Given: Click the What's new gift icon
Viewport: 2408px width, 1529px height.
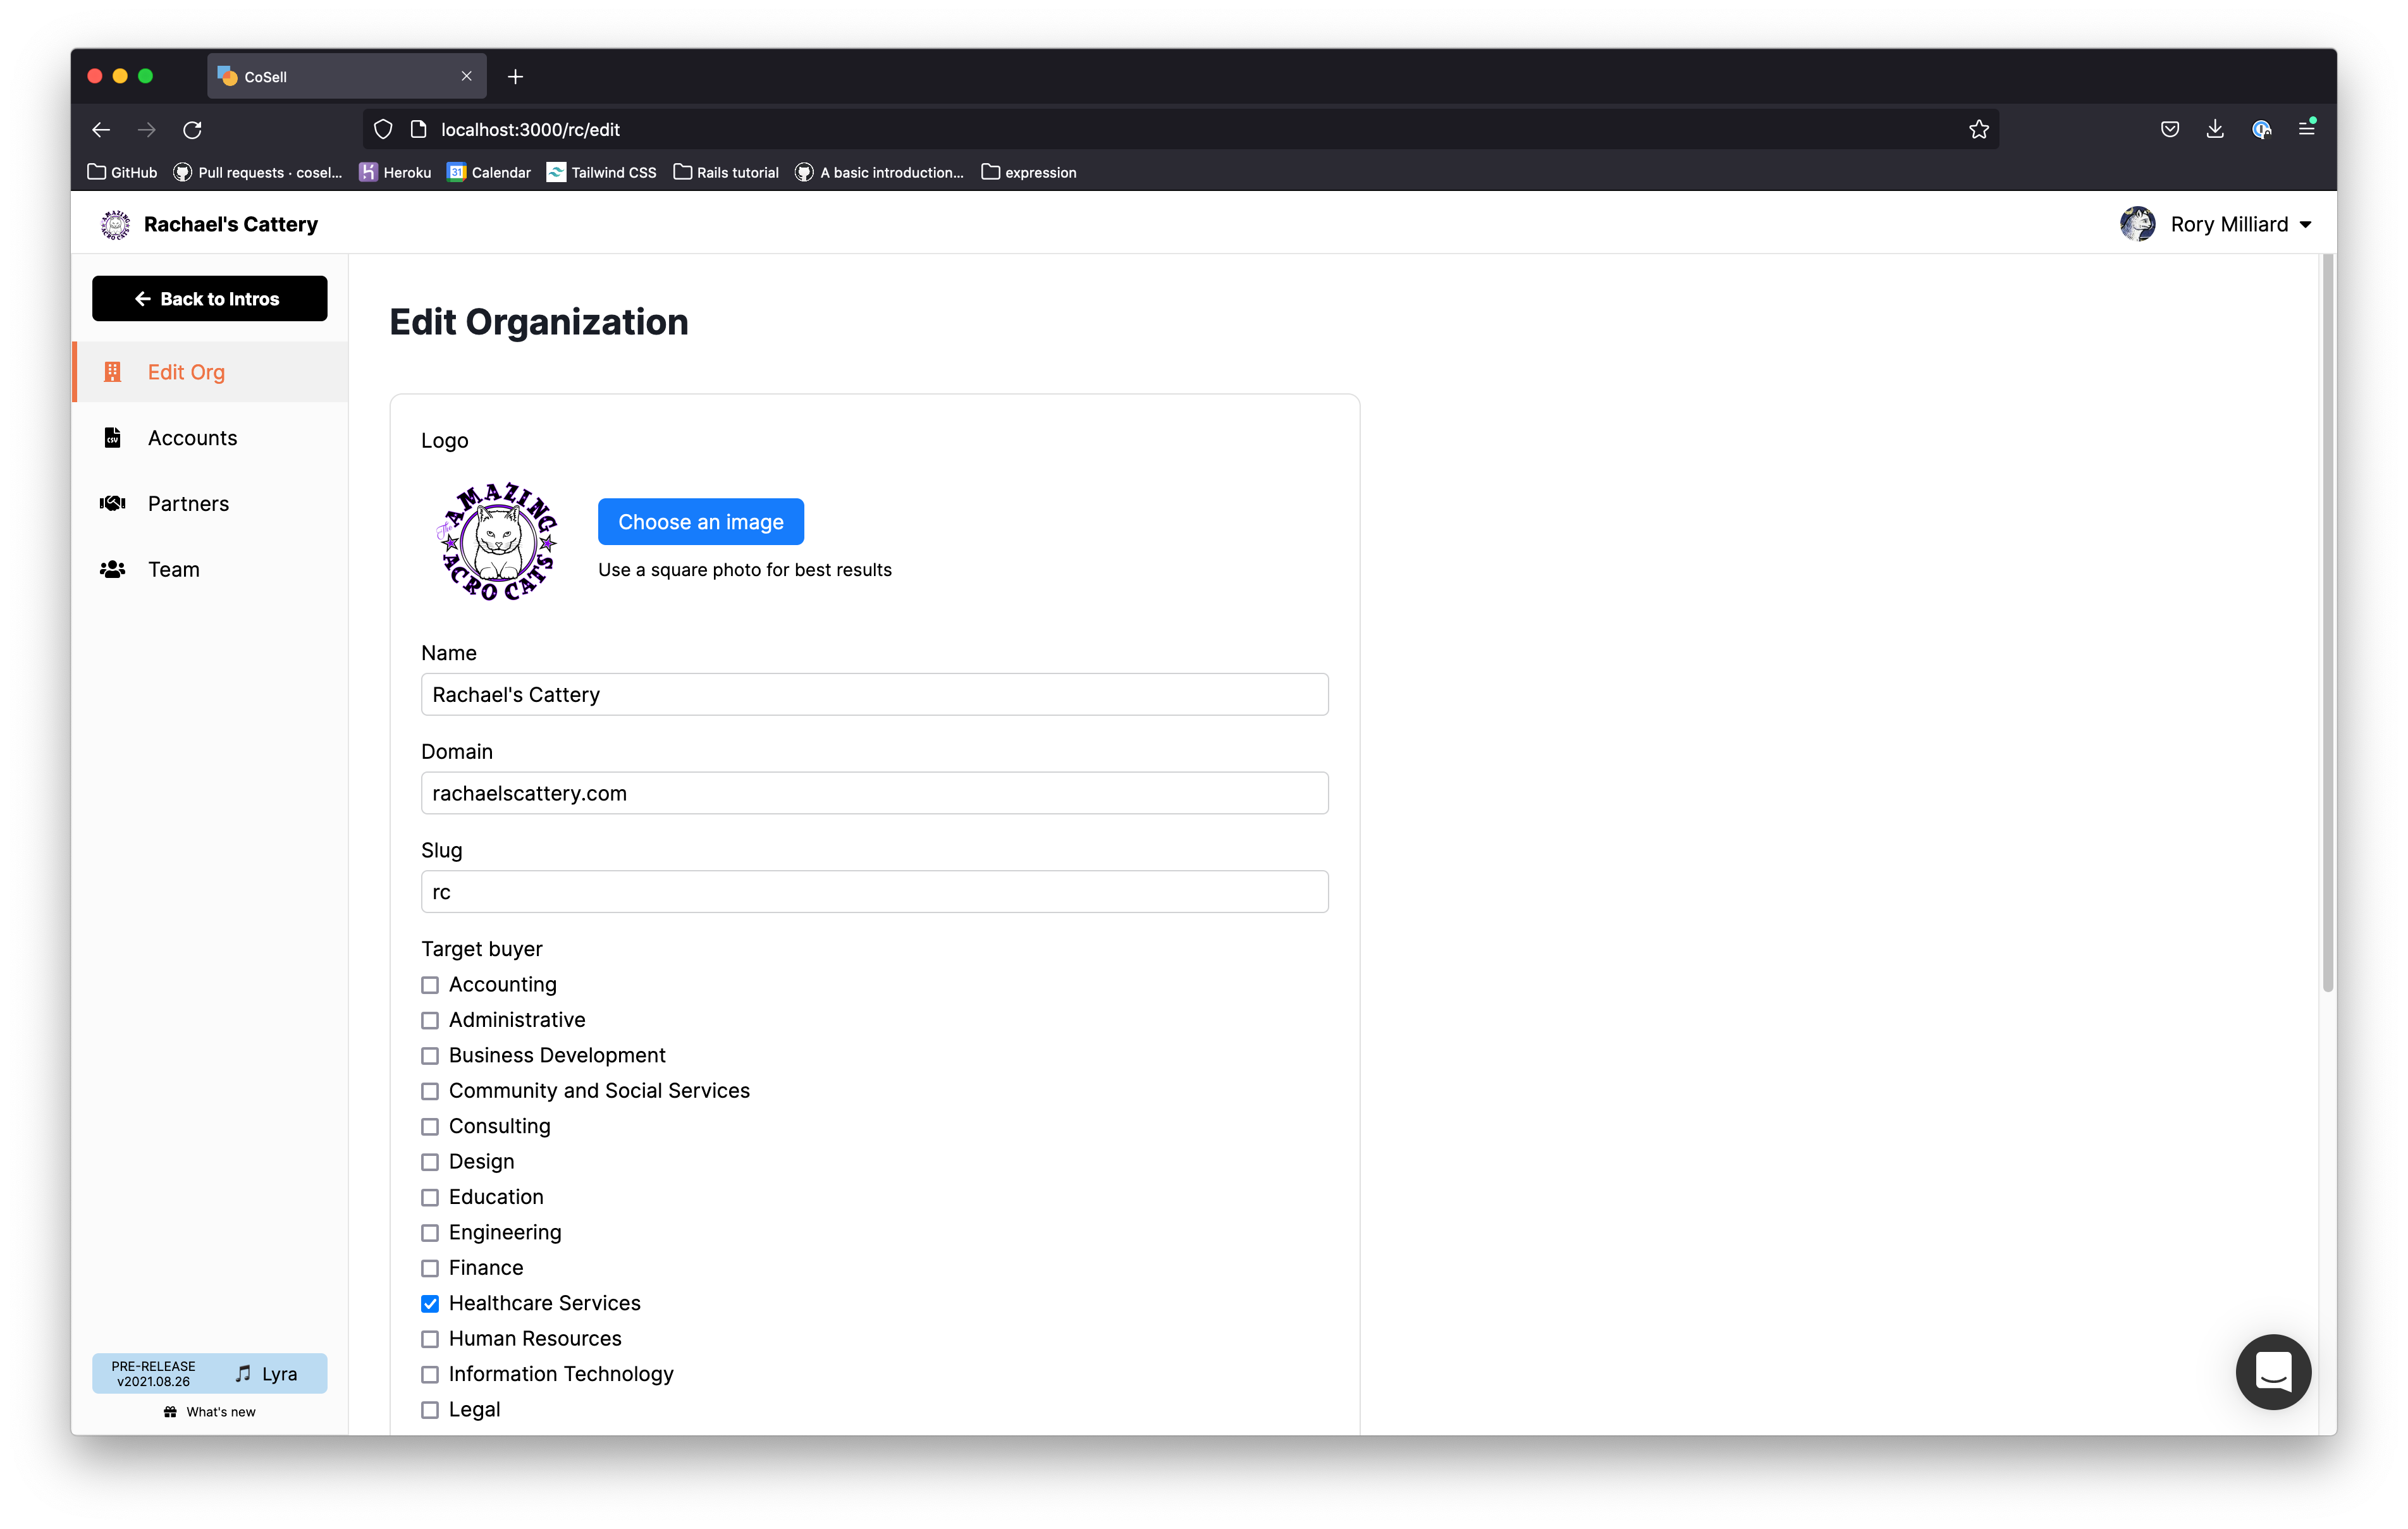Looking at the screenshot, I should [170, 1412].
